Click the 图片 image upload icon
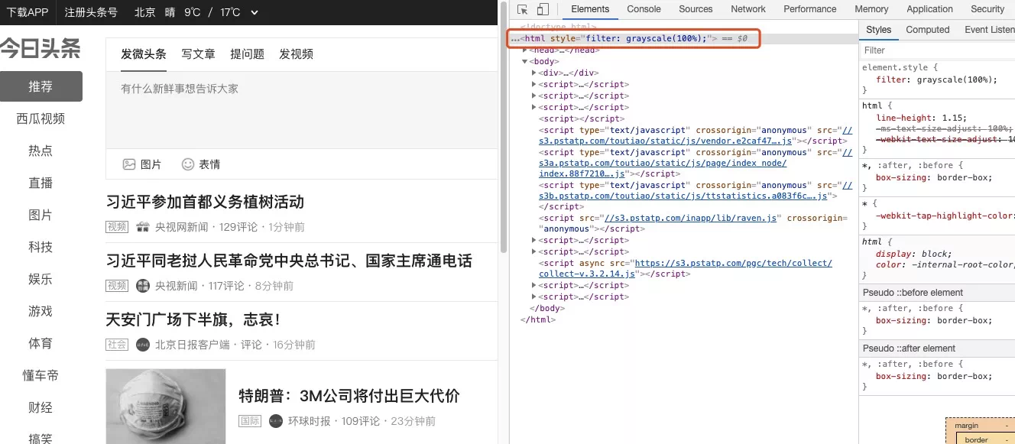Screen dimensions: 1015x444 tap(129, 164)
